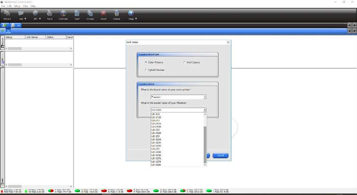Image resolution: width=357 pixels, height=195 pixels.
Task: Click the model list scrollbar thumb
Action: (x=205, y=145)
